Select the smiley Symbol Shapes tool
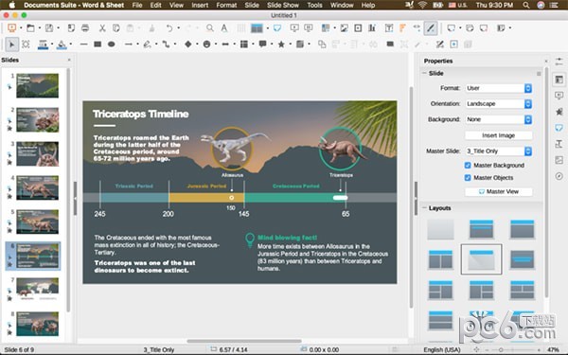 pyautogui.click(x=206, y=44)
